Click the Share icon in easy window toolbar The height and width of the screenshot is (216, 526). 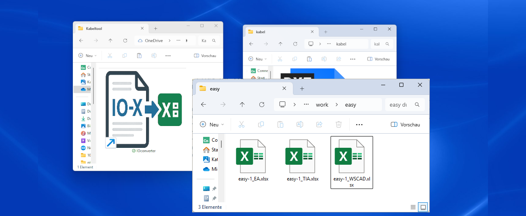319,125
